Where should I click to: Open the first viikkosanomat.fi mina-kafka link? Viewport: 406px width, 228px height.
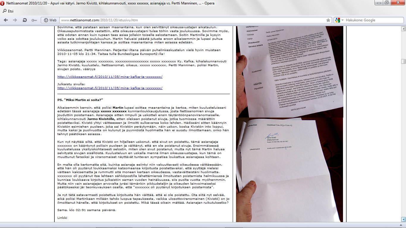click(110, 77)
